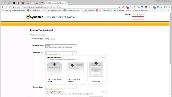Open the Apps grid in the bookmarks bar
This screenshot has height=97, width=172.
point(5,11)
